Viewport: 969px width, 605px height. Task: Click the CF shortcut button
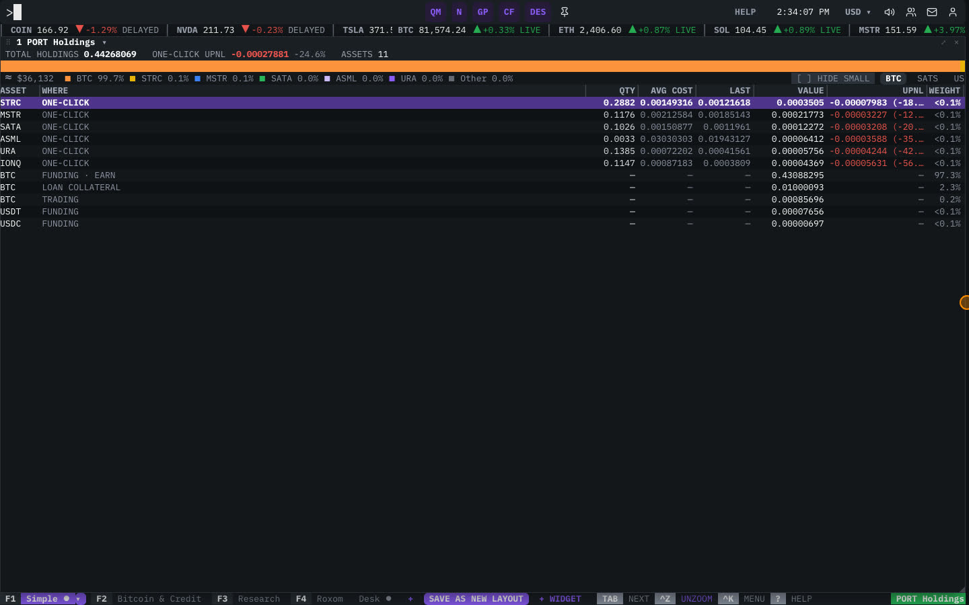[509, 12]
